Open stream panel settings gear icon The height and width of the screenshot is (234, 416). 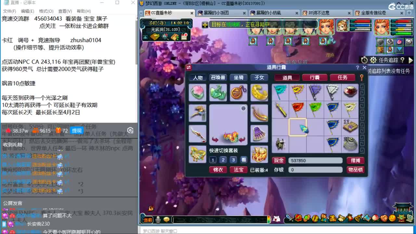[x=130, y=130]
